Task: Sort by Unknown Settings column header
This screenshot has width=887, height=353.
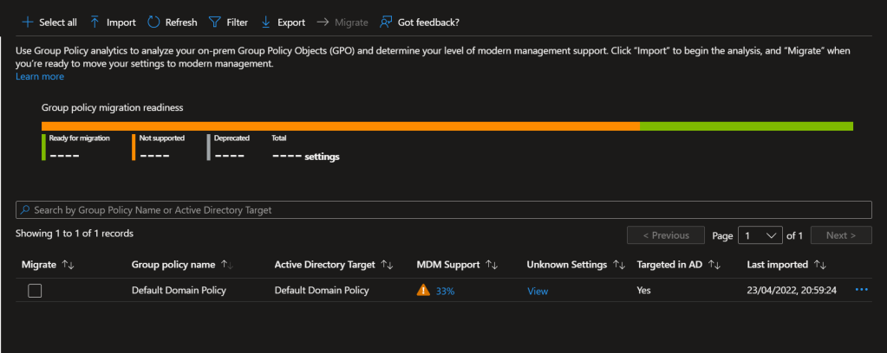Action: [x=619, y=265]
